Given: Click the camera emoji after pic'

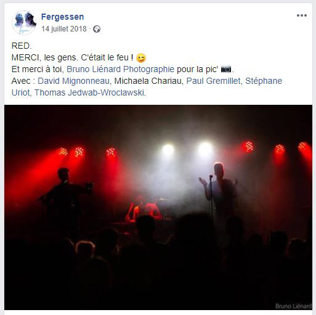Looking at the screenshot, I should pyautogui.click(x=226, y=70).
